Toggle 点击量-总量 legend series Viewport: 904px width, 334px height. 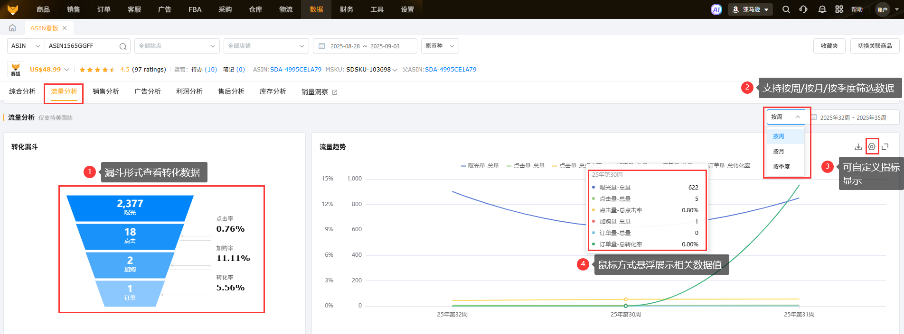coord(526,166)
